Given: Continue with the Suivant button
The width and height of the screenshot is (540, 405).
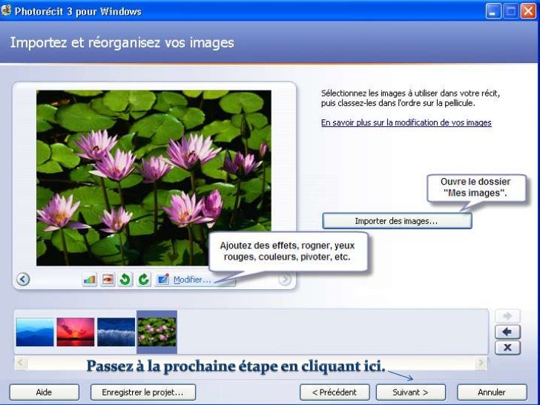Looking at the screenshot, I should 410,392.
